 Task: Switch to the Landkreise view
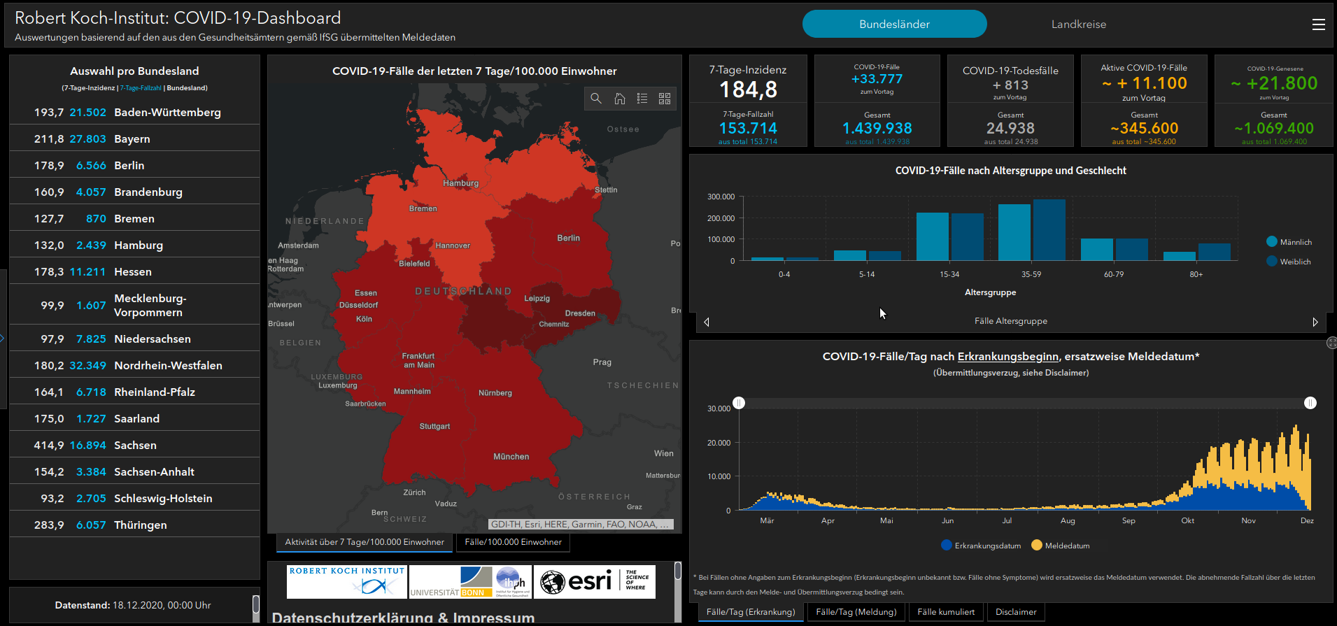1078,24
